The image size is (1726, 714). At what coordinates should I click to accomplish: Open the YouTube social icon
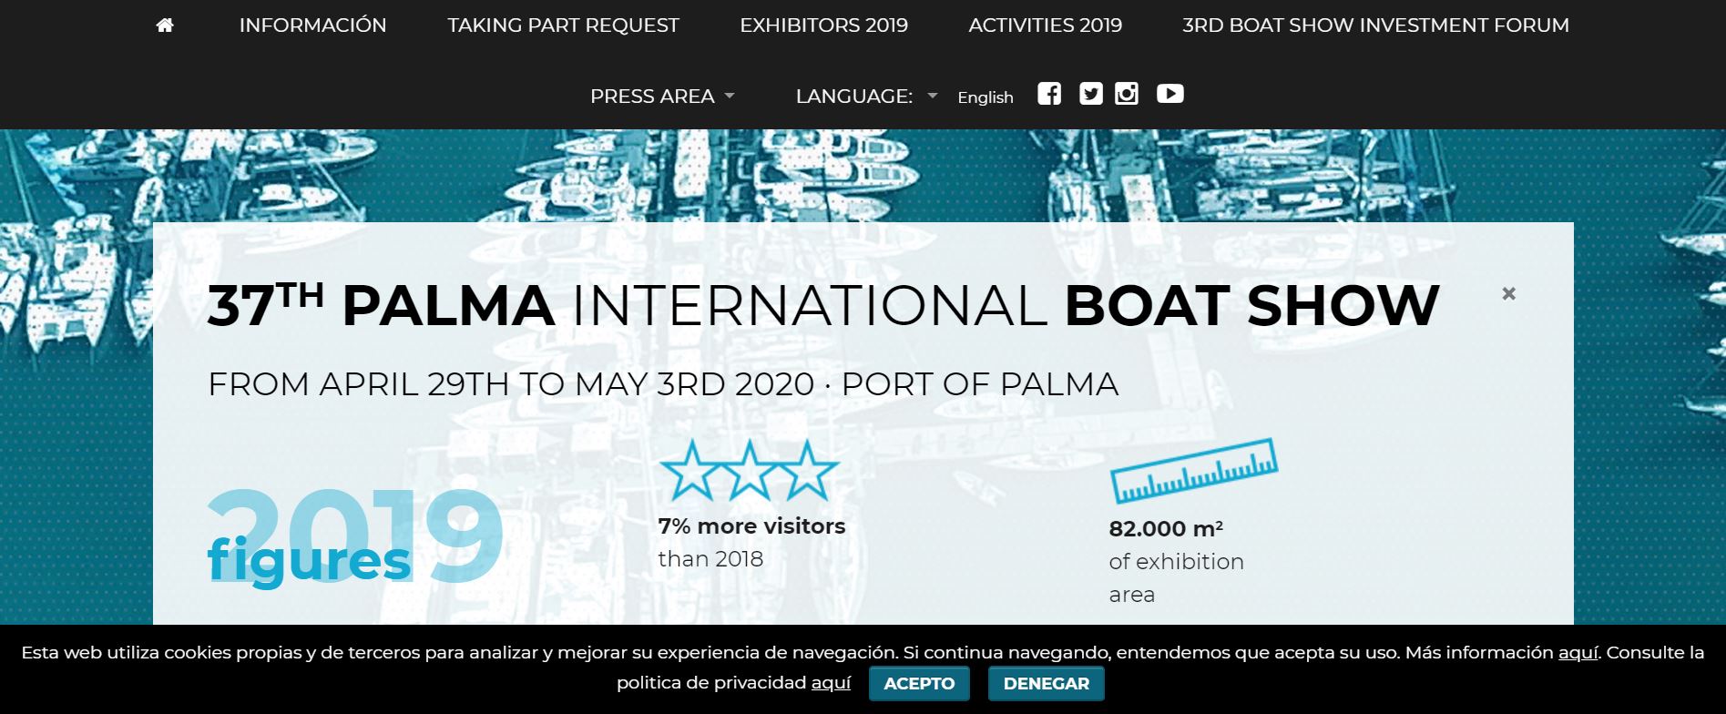coord(1170,94)
